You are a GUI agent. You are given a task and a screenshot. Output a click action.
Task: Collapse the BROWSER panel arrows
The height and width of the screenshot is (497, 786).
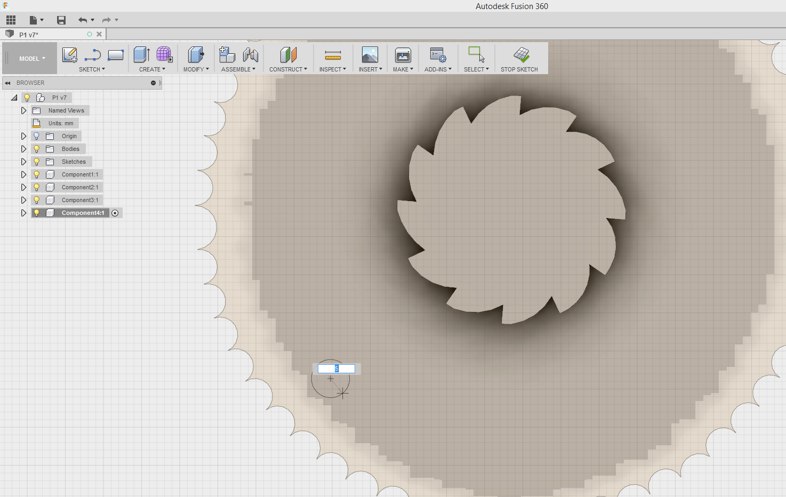[x=7, y=83]
